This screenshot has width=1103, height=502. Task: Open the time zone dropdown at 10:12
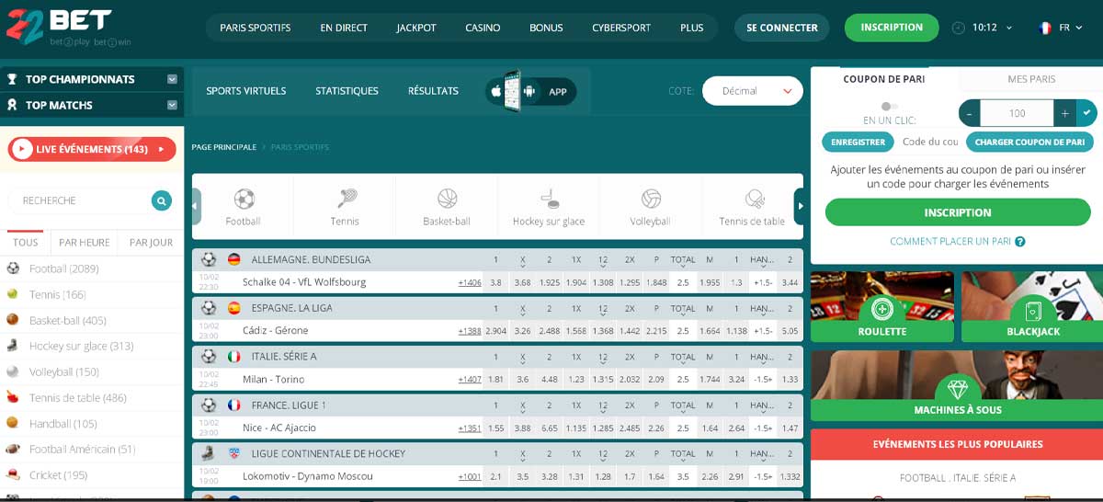(x=993, y=28)
